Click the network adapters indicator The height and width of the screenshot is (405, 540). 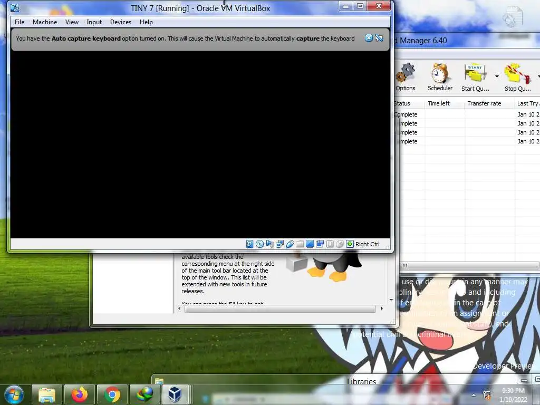tap(279, 244)
